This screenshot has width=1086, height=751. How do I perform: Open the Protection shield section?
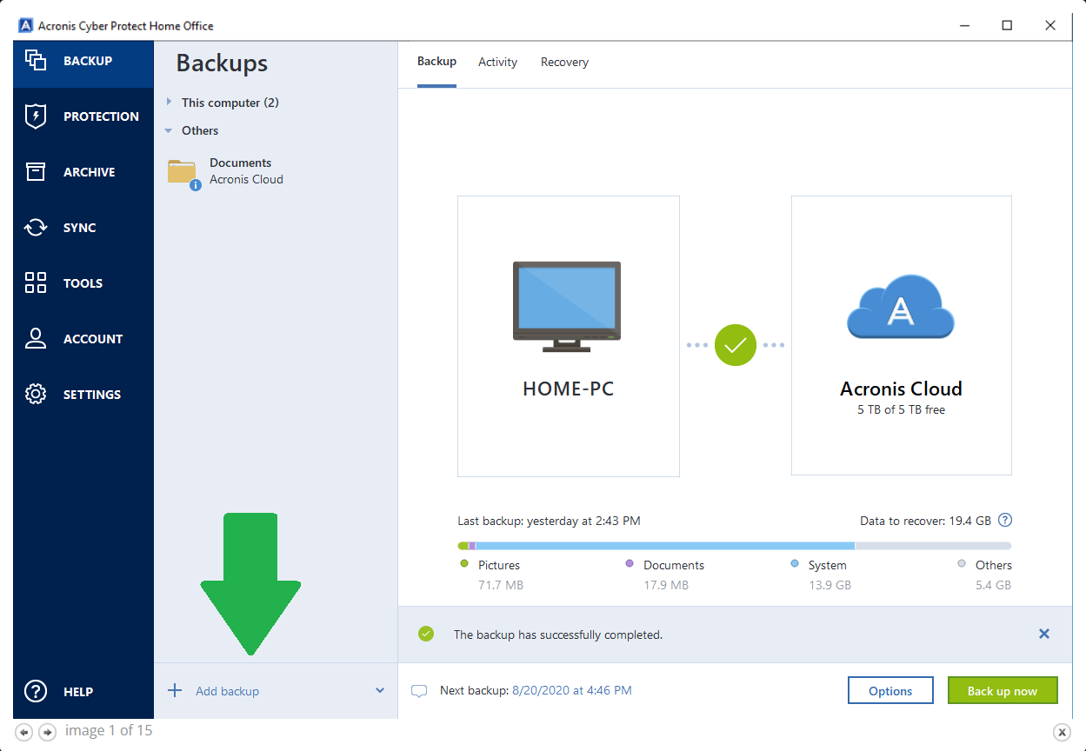83,116
